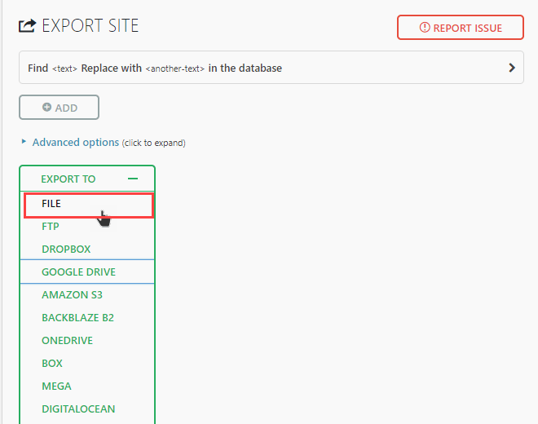Expand the Find and Replace chevron arrow
538x424 pixels.
click(512, 68)
